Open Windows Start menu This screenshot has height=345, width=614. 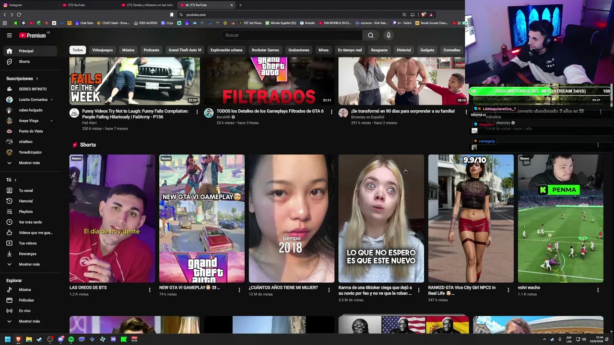tap(8, 339)
